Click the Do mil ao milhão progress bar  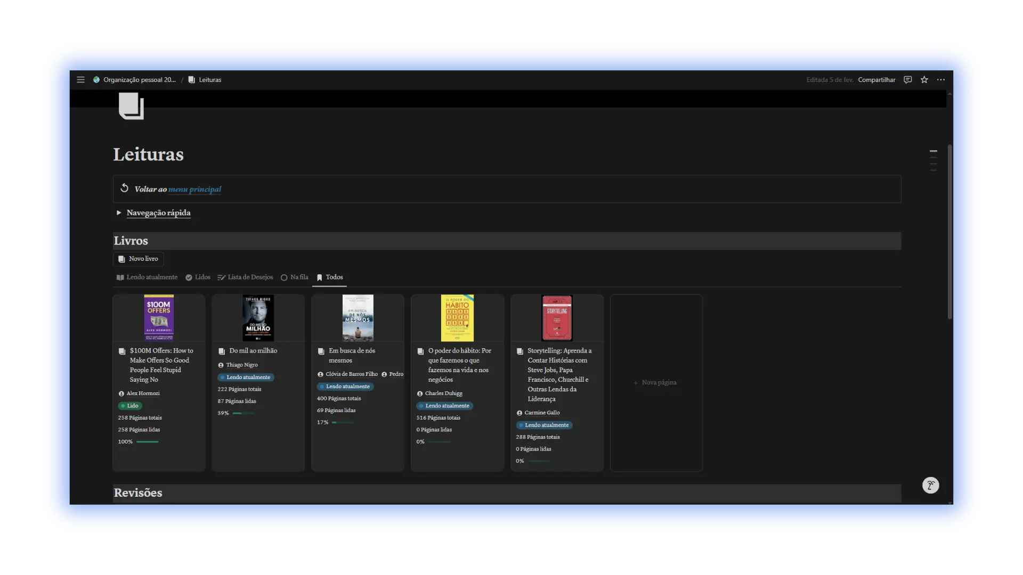click(x=243, y=413)
